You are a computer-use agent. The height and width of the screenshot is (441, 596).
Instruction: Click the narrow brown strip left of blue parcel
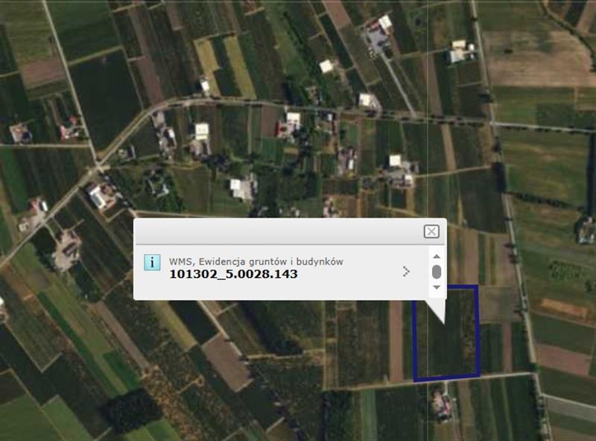(396, 339)
